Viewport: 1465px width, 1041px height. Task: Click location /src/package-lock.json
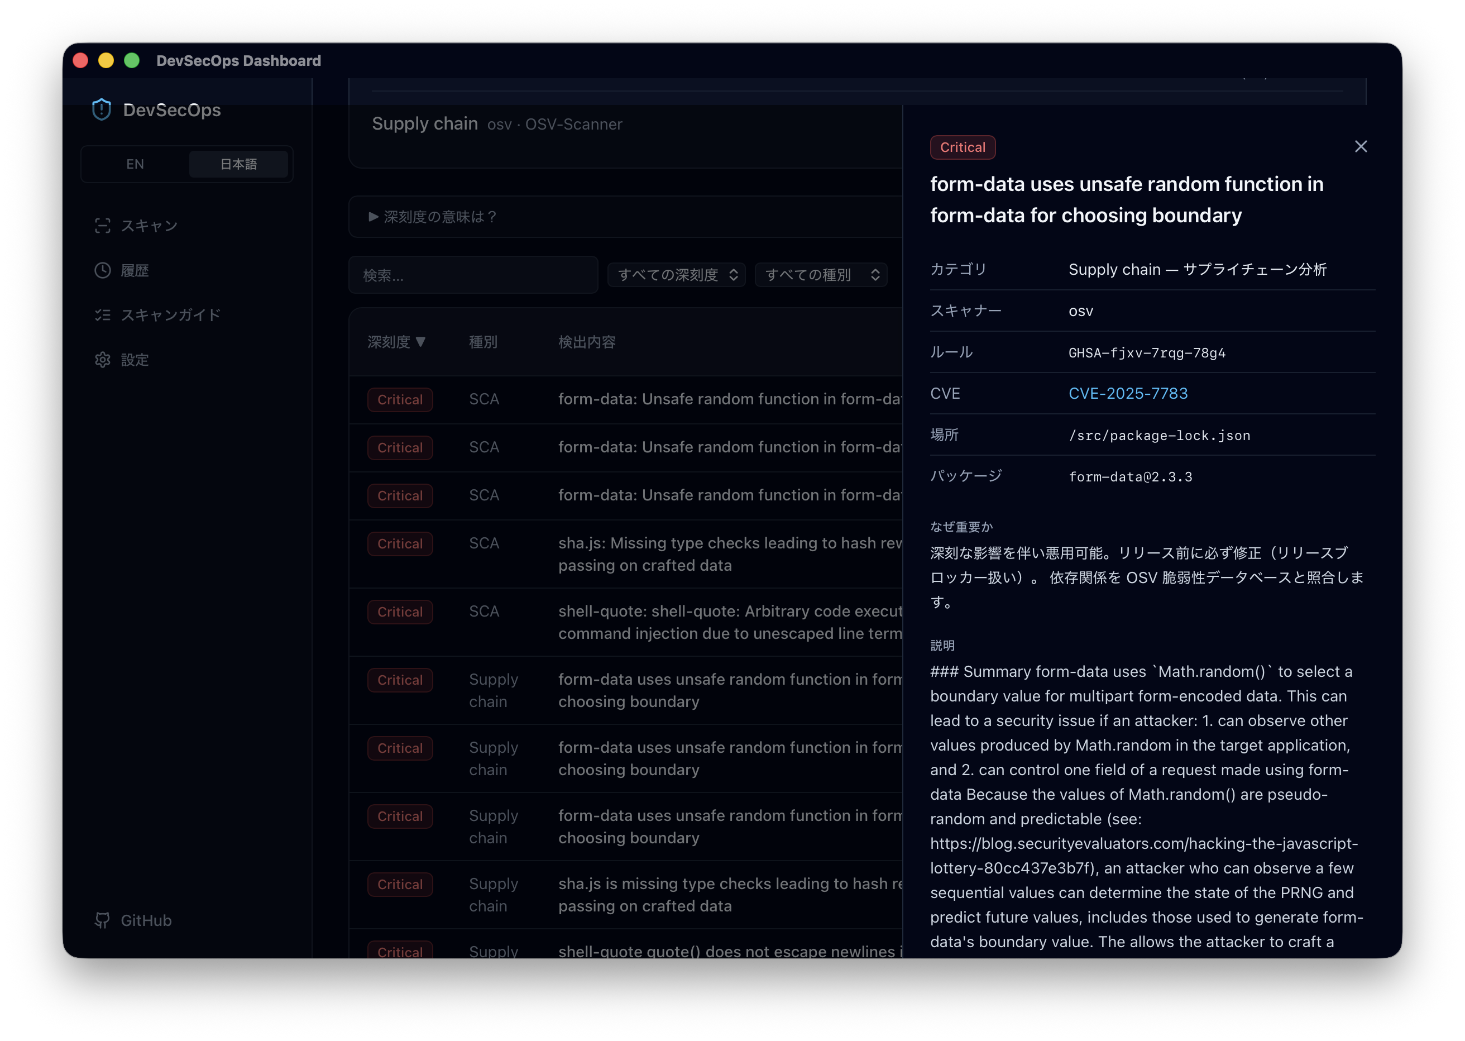pos(1159,435)
